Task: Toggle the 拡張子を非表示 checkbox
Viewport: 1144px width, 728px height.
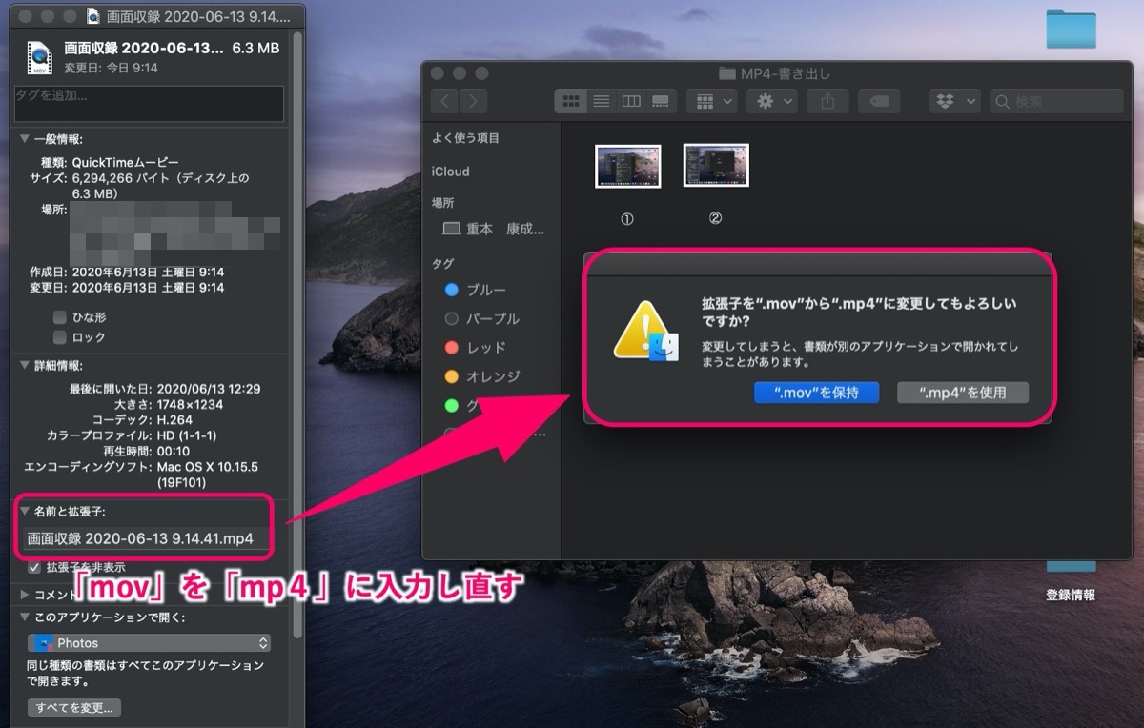Action: (x=34, y=567)
